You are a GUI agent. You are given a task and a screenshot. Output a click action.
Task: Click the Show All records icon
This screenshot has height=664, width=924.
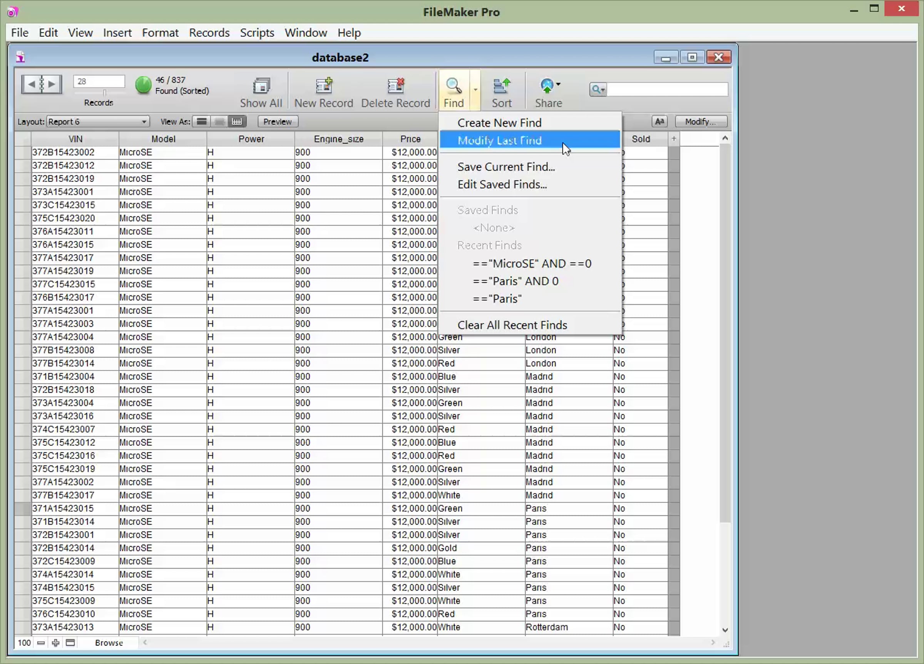(x=261, y=86)
